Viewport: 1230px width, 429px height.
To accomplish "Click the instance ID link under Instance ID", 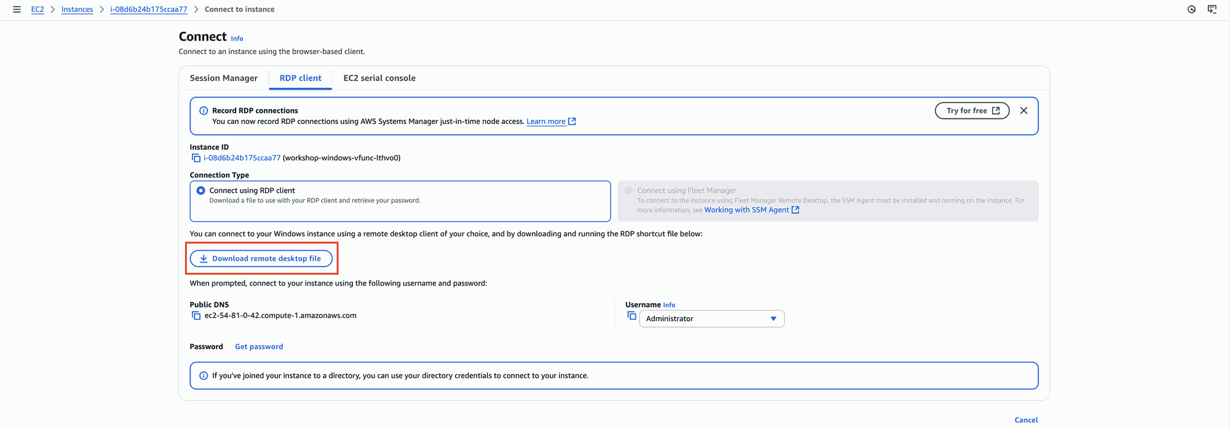I will [x=242, y=158].
